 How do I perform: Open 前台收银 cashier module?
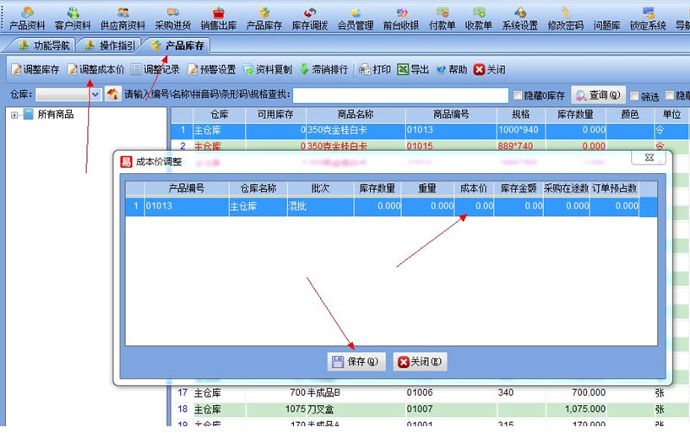(x=400, y=18)
